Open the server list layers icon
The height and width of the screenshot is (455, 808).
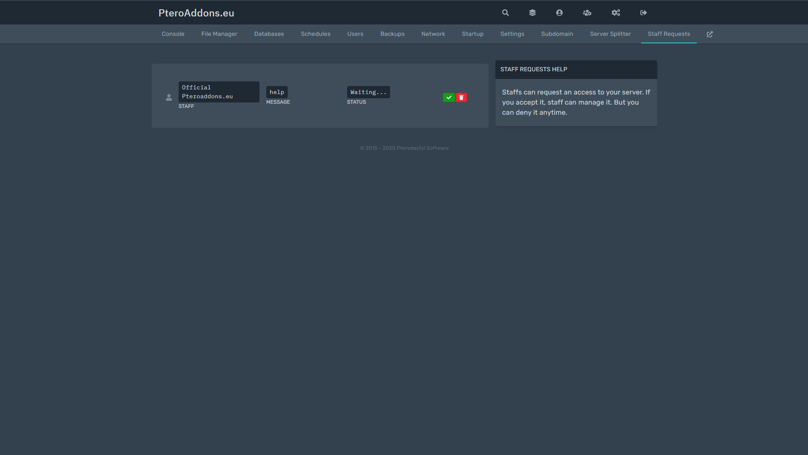coord(532,13)
